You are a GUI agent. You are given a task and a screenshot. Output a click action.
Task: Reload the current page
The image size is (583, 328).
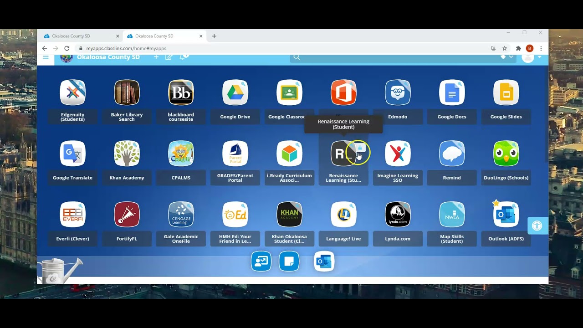(67, 48)
